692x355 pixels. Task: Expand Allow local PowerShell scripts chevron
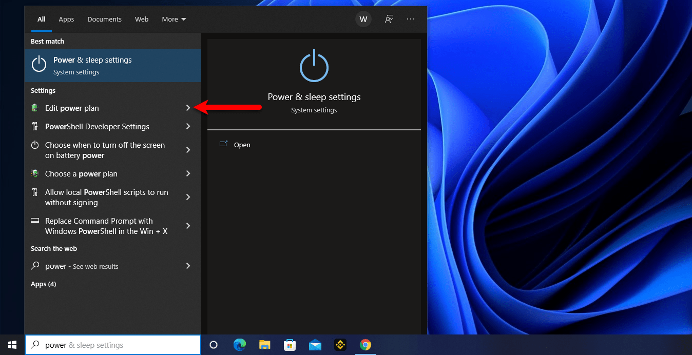[188, 198]
